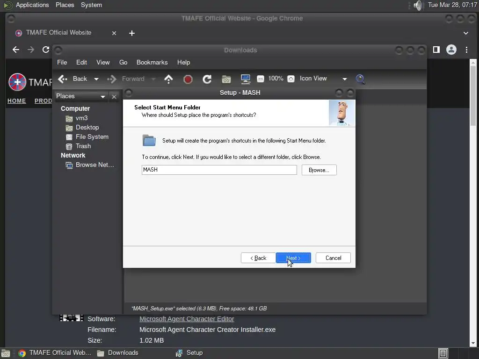479x359 pixels.
Task: Click the Computer icon in toolbar
Action: [x=245, y=79]
